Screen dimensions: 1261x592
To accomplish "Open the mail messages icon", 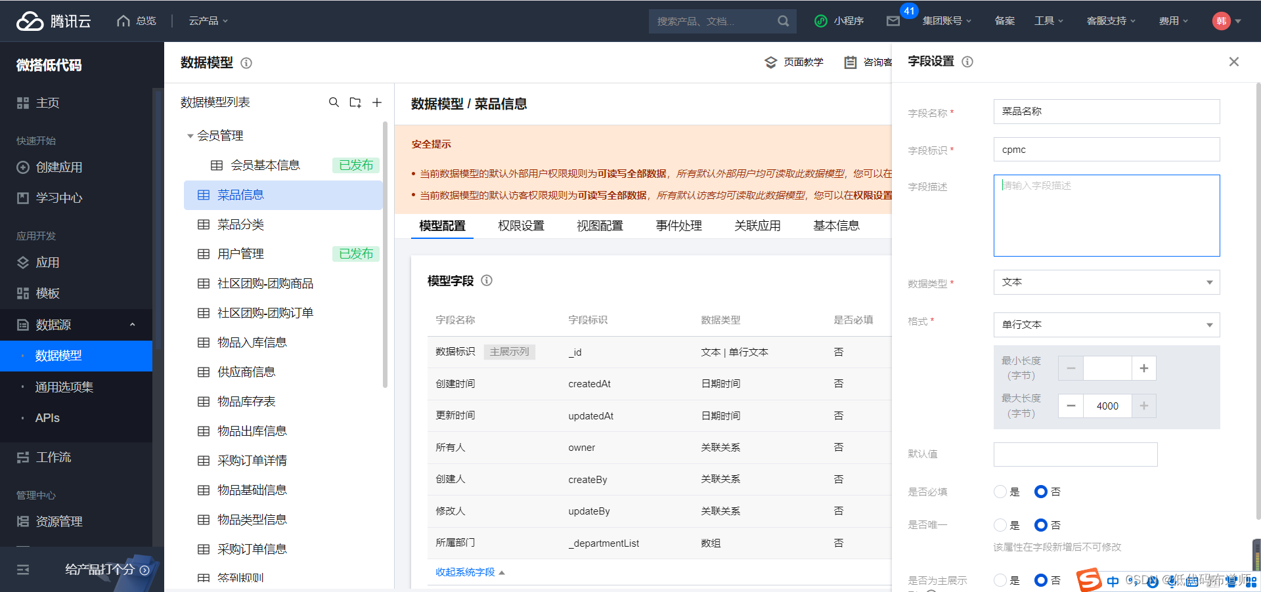I will coord(893,21).
